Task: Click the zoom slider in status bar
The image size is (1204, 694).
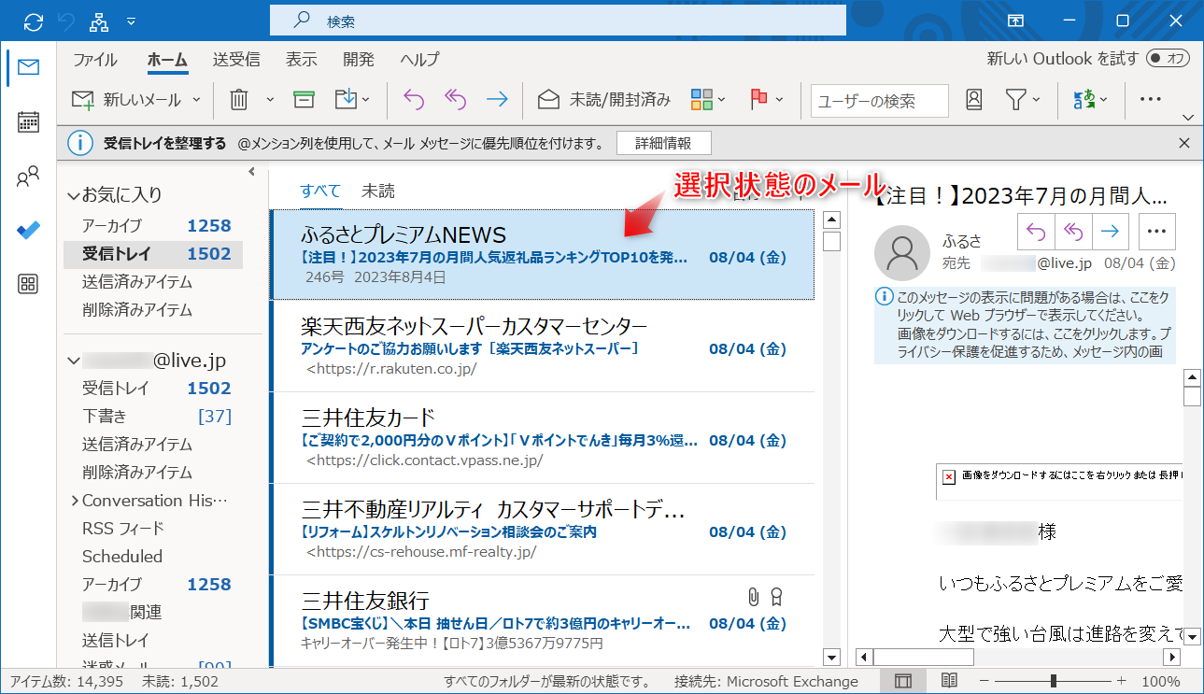Action: 1053,681
